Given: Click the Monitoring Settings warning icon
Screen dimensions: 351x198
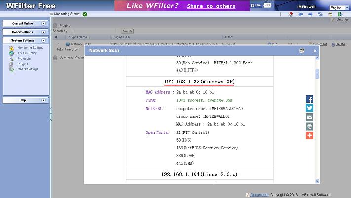Looking at the screenshot, I should click(x=11, y=48).
